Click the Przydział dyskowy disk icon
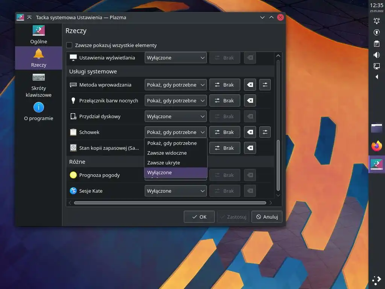 click(x=73, y=116)
